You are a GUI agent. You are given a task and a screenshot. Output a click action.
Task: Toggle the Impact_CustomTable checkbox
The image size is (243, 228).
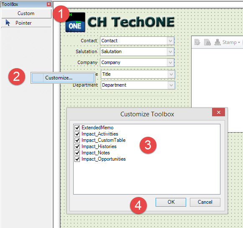click(77, 140)
